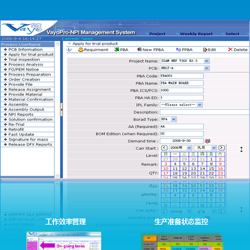Image resolution: width=250 pixels, height=250 pixels.
Task: Select day 15 in the calendar
Action: tap(211, 168)
